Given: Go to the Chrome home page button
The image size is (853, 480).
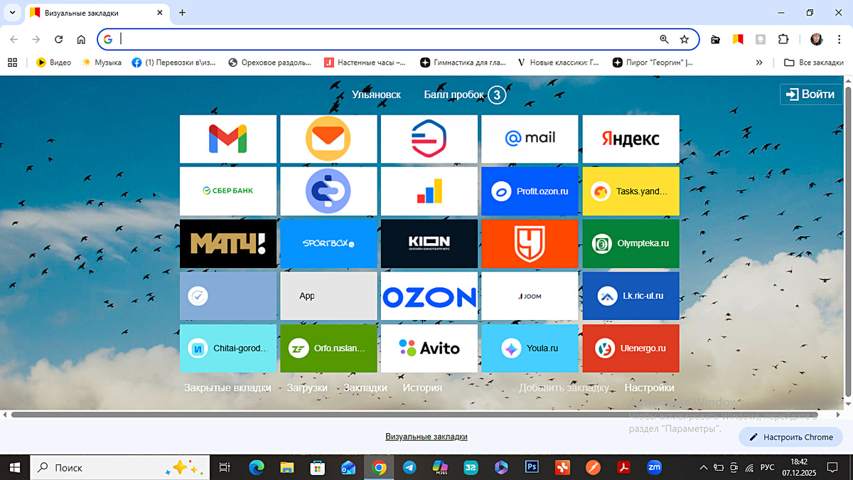Looking at the screenshot, I should pyautogui.click(x=81, y=40).
